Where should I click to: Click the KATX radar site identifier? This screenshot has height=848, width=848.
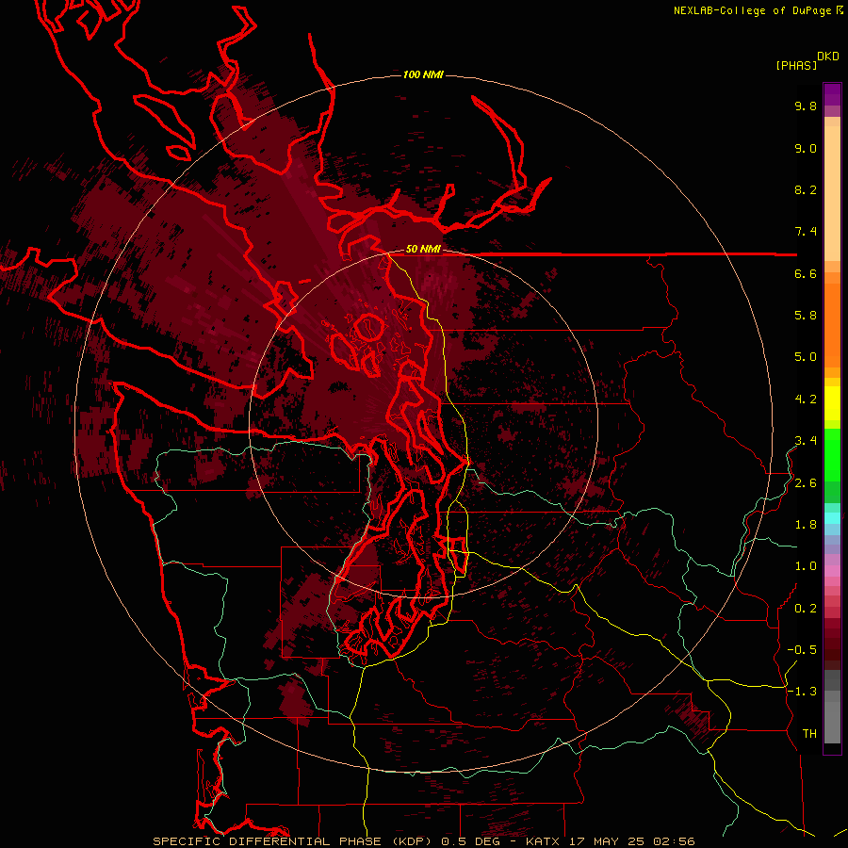pyautogui.click(x=544, y=841)
